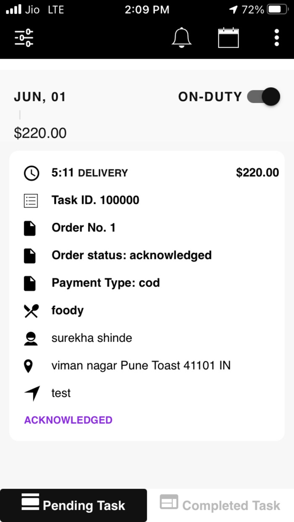Click the $220.00 earnings amount

[40, 133]
